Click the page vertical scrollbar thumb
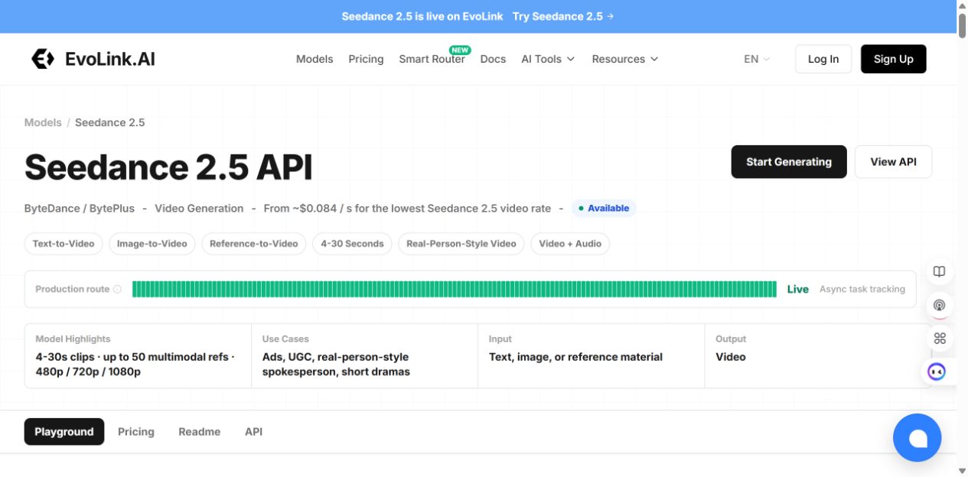Screen dimensions: 968x477 pos(962,24)
